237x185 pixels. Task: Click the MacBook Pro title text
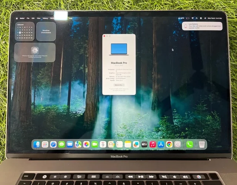(x=119, y=63)
